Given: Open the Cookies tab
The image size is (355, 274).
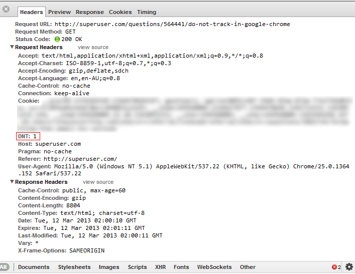Looking at the screenshot, I should click(x=120, y=12).
